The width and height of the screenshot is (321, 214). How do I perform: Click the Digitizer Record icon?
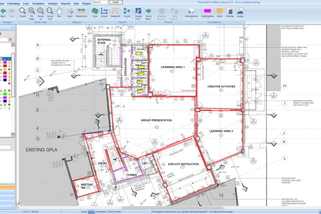pos(162,11)
